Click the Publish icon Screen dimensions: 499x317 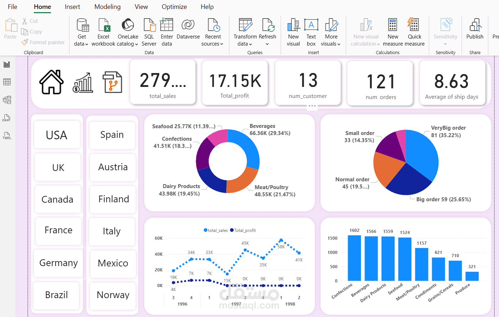tap(475, 25)
